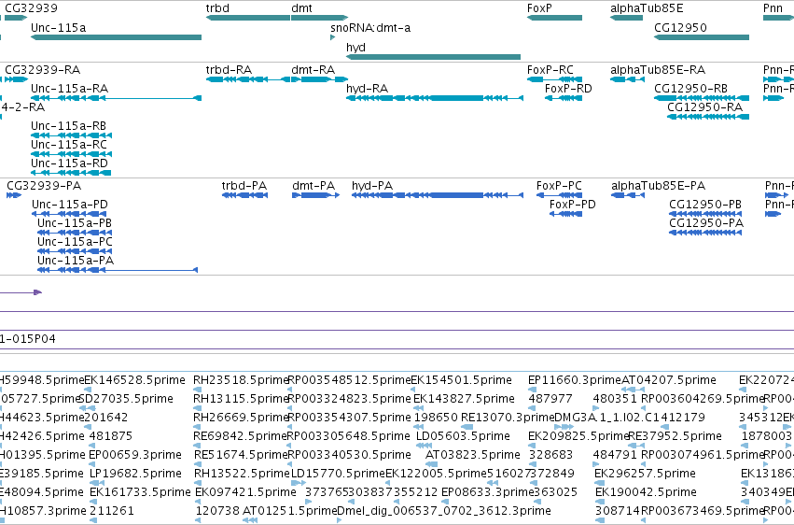Click the alphaTub85E-PA protein label

(659, 186)
